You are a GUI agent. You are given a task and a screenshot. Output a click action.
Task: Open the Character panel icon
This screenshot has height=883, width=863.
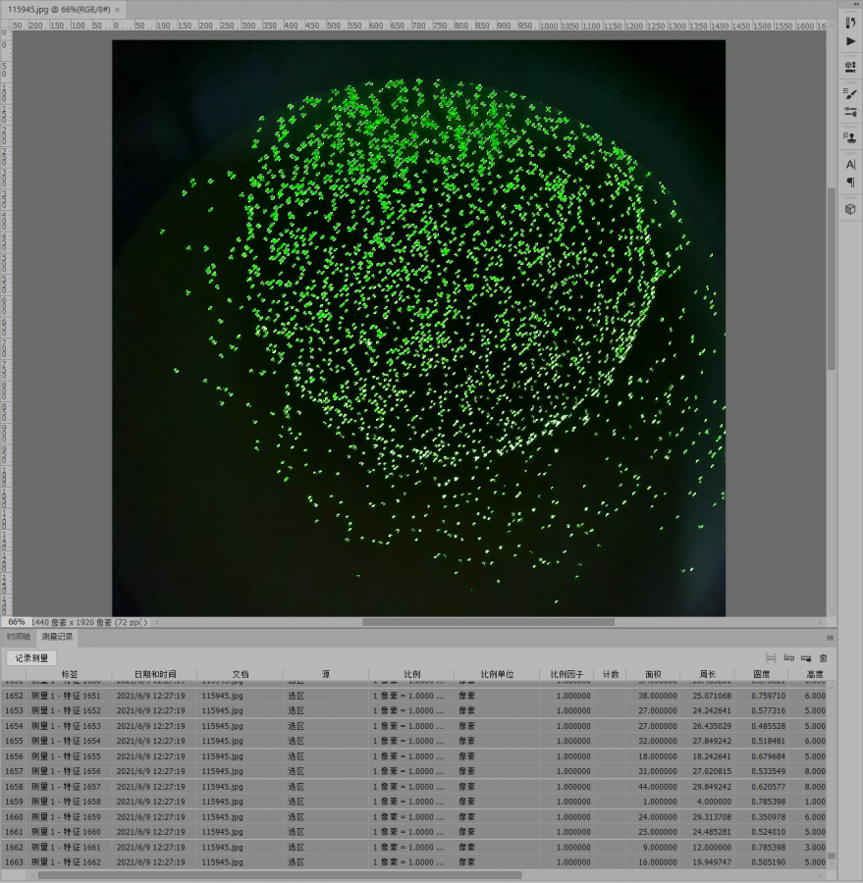tap(850, 165)
